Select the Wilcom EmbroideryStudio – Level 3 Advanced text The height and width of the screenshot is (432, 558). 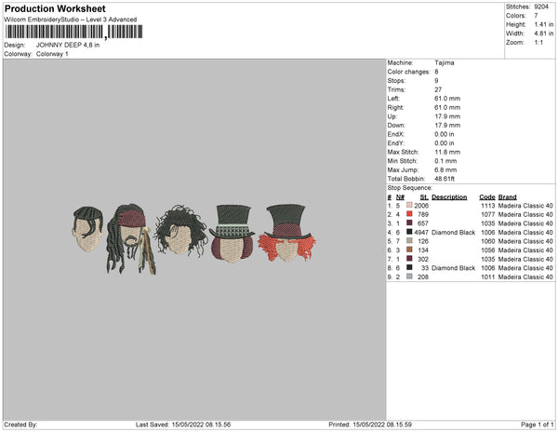point(71,20)
